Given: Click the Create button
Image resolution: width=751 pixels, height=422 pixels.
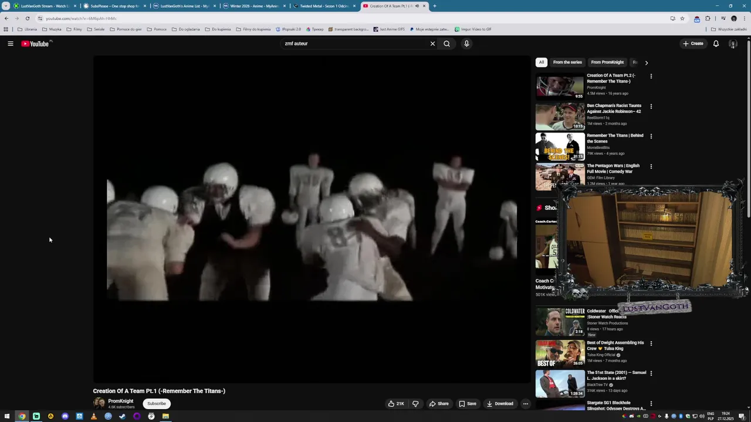Looking at the screenshot, I should [x=693, y=43].
